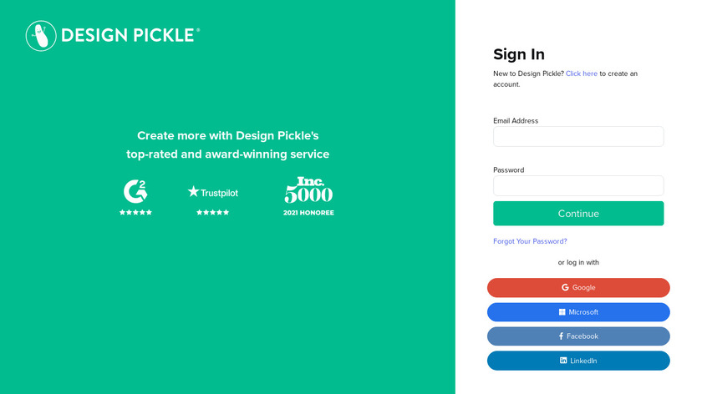Click the Facebook logo icon
Viewport: 702px width, 394px height.
coord(561,336)
